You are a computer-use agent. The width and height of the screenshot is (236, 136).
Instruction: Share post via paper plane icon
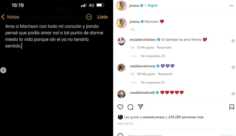click(140, 107)
